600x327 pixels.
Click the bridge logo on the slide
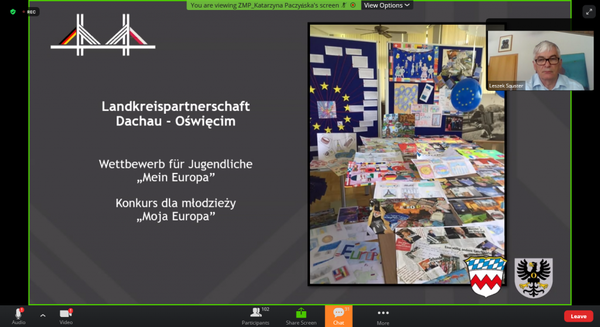point(103,35)
